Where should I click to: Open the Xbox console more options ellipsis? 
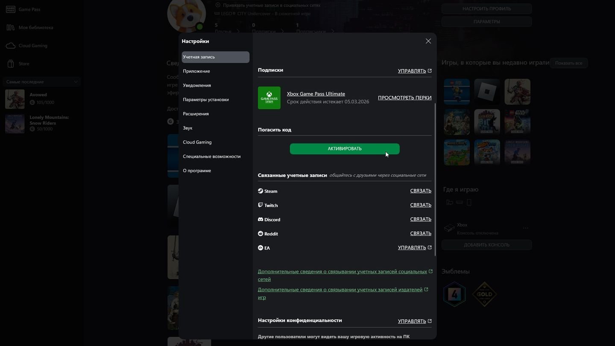(525, 228)
